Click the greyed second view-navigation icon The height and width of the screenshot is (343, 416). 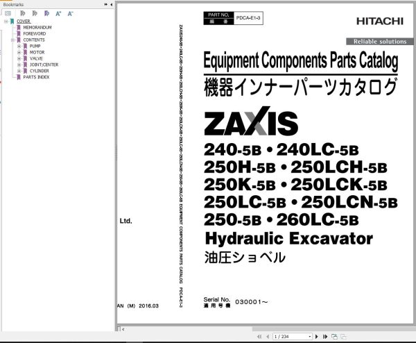click(x=343, y=337)
